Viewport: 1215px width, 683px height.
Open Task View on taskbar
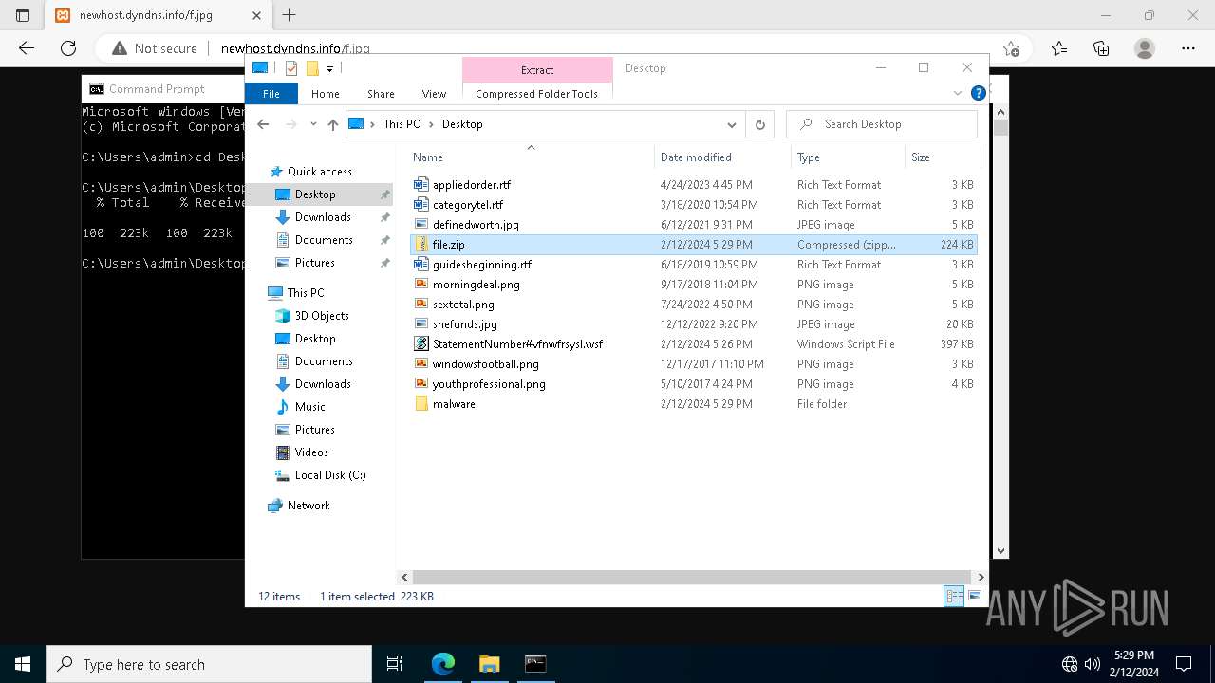[x=395, y=664]
